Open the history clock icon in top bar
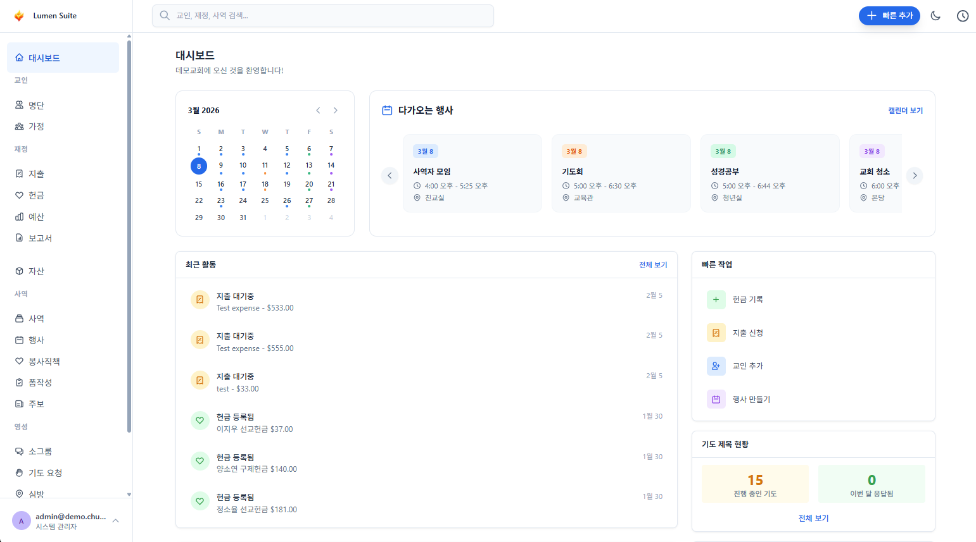 tap(962, 16)
